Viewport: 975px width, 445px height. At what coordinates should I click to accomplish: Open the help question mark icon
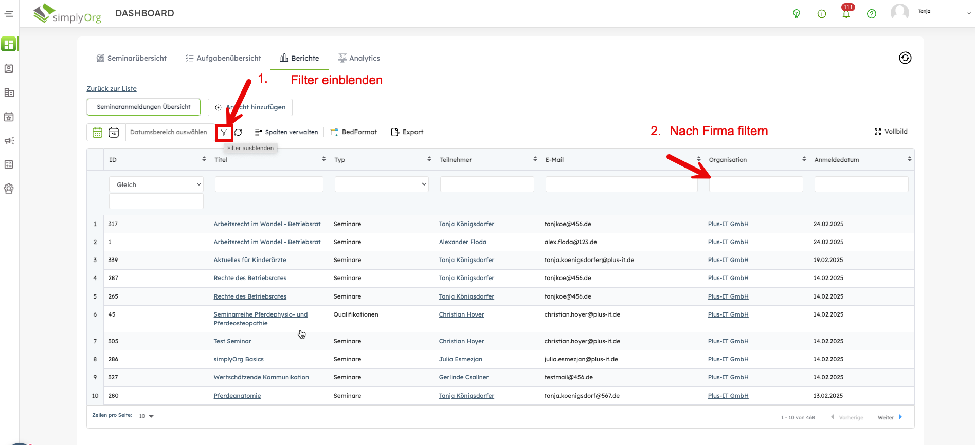[871, 14]
